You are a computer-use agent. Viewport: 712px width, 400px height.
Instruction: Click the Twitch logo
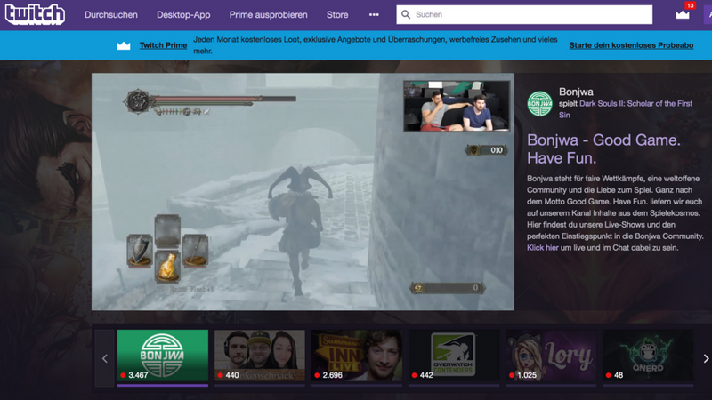point(35,14)
